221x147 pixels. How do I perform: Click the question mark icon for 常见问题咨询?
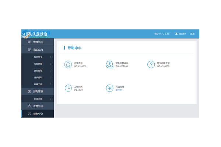pyautogui.click(x=151, y=64)
